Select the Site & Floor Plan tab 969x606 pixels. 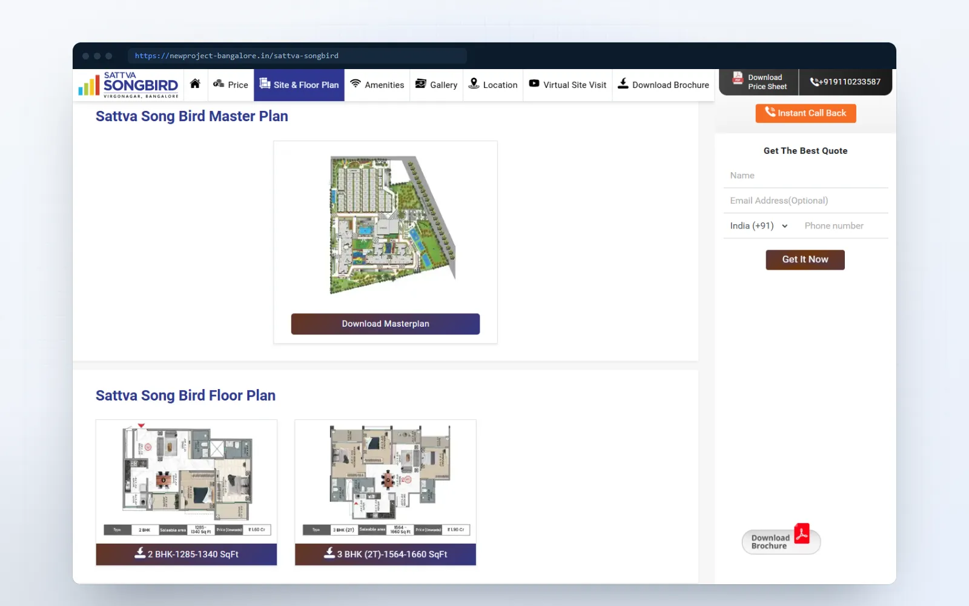pyautogui.click(x=299, y=85)
